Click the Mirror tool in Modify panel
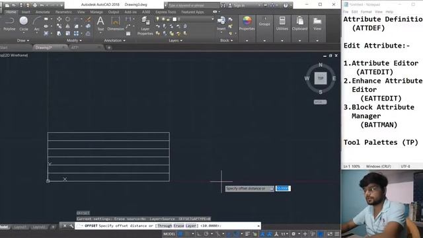423x238 pixels. pos(67,26)
